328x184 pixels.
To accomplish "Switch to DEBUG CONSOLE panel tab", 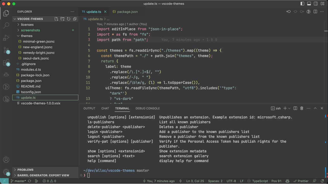I will coord(148,108).
